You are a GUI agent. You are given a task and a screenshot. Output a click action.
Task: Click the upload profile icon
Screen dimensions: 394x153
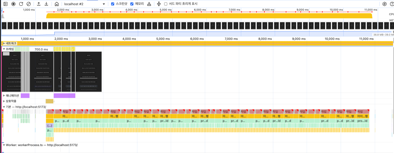[x=39, y=4]
